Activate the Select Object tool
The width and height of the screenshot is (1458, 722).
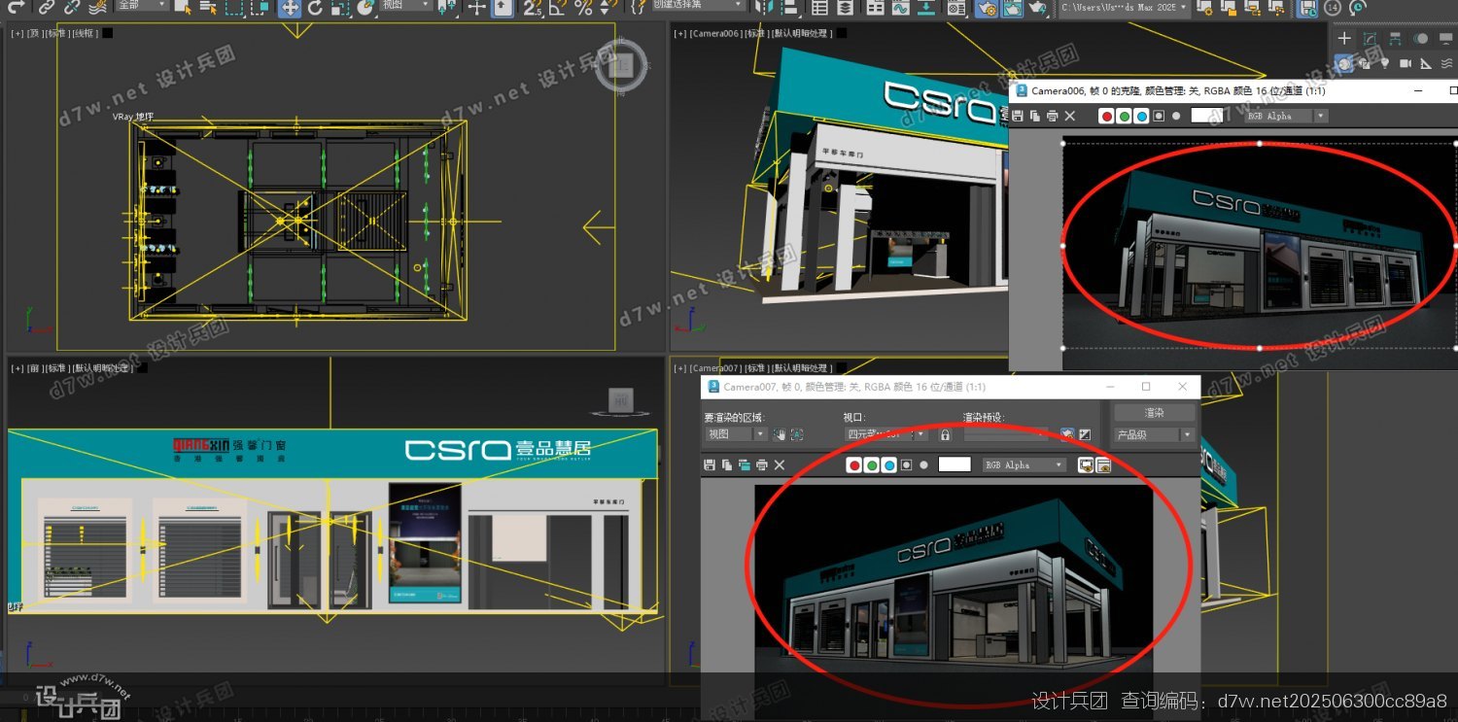pyautogui.click(x=184, y=7)
